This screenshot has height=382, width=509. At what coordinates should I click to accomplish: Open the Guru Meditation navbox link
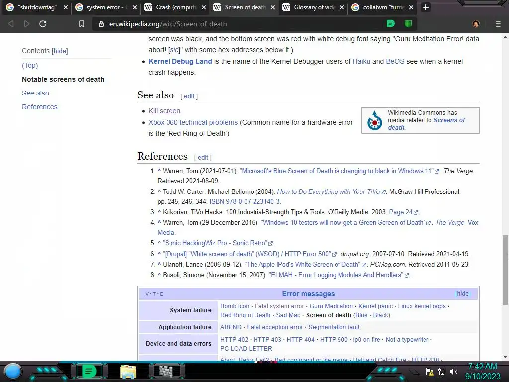click(x=331, y=306)
